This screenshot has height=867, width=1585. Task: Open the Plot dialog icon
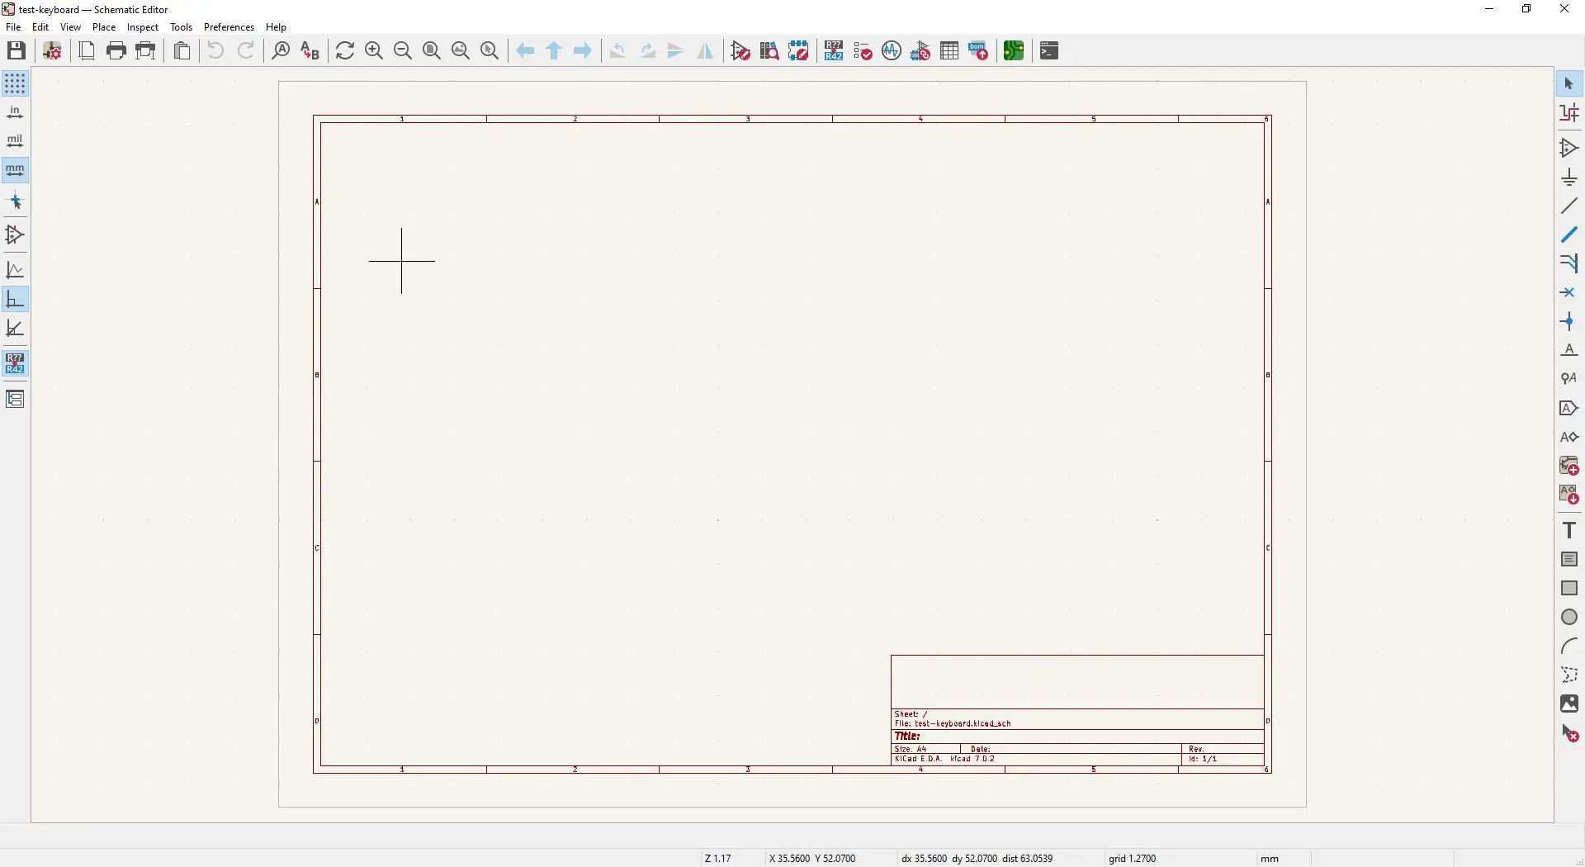pos(147,51)
